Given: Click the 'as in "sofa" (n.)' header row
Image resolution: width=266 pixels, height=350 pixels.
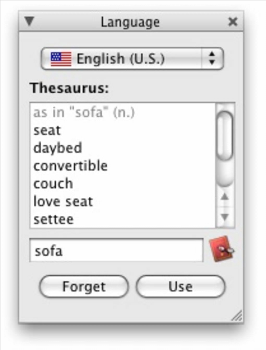Looking at the screenshot, I should click(84, 113).
